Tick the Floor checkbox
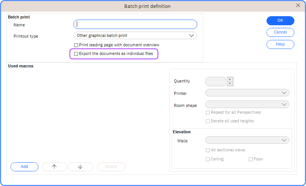The width and height of the screenshot is (306, 186). [251, 159]
